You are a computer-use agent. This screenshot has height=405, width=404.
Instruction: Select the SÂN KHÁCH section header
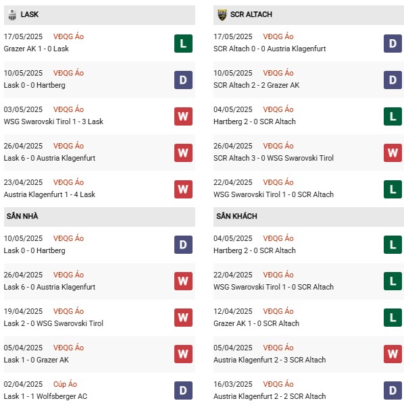[309, 217]
